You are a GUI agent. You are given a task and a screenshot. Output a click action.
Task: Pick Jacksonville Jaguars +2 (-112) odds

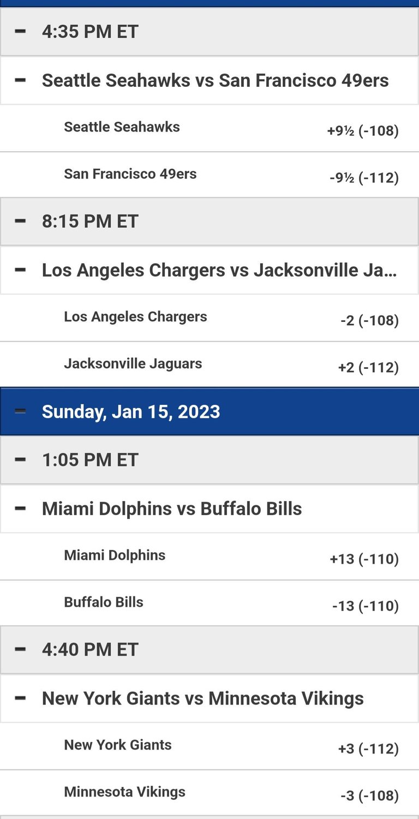point(368,368)
